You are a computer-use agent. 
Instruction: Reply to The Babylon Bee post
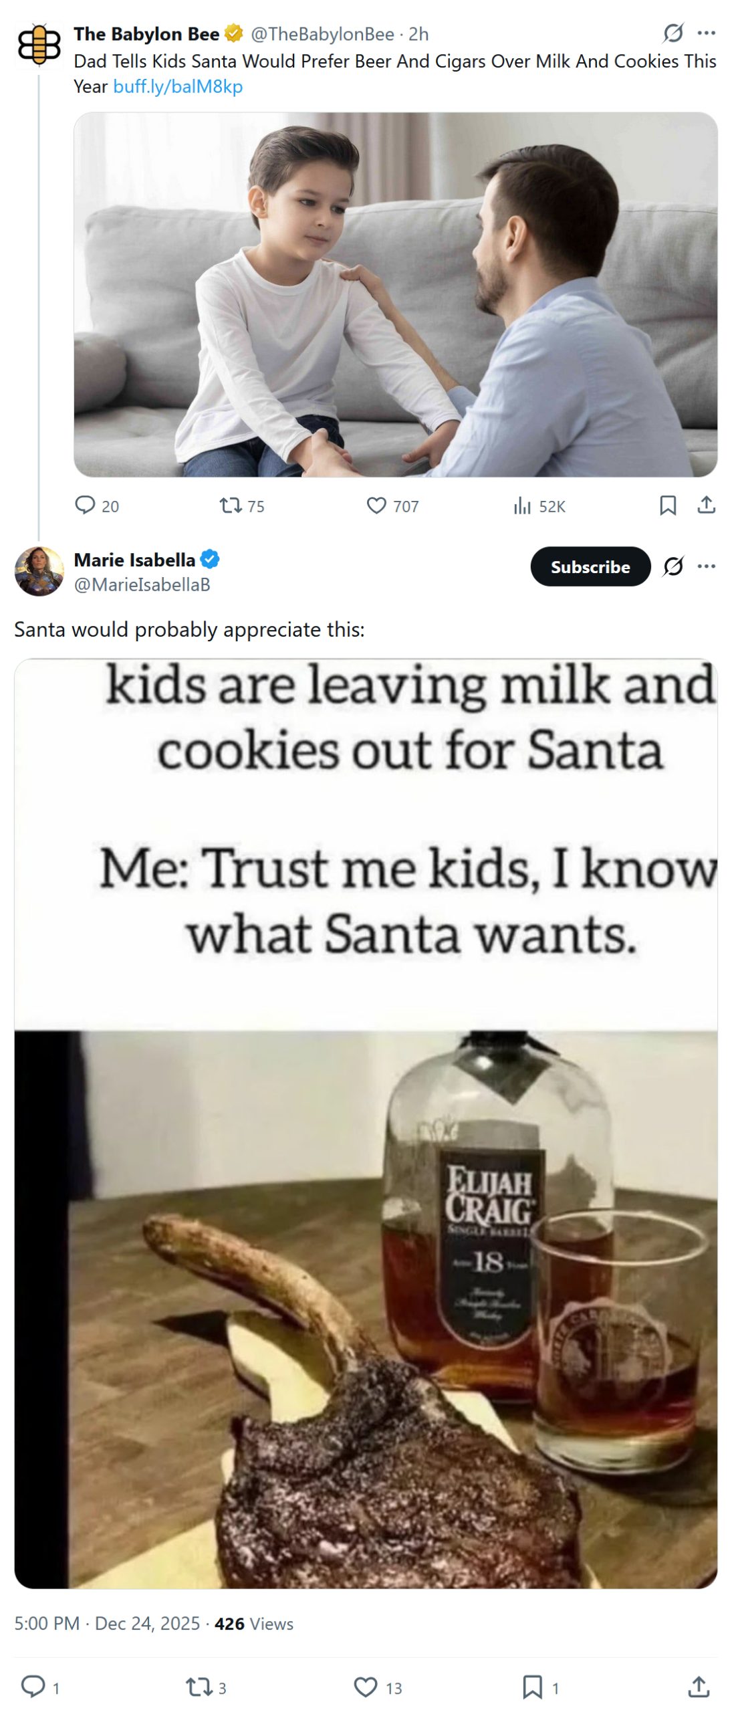[86, 505]
